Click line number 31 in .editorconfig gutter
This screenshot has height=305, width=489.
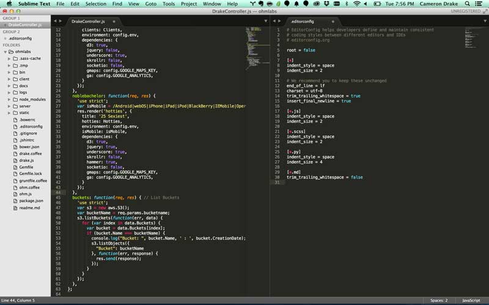pyautogui.click(x=278, y=182)
